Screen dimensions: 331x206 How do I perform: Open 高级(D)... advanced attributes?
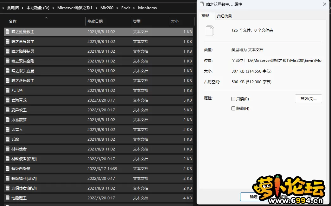(x=308, y=99)
